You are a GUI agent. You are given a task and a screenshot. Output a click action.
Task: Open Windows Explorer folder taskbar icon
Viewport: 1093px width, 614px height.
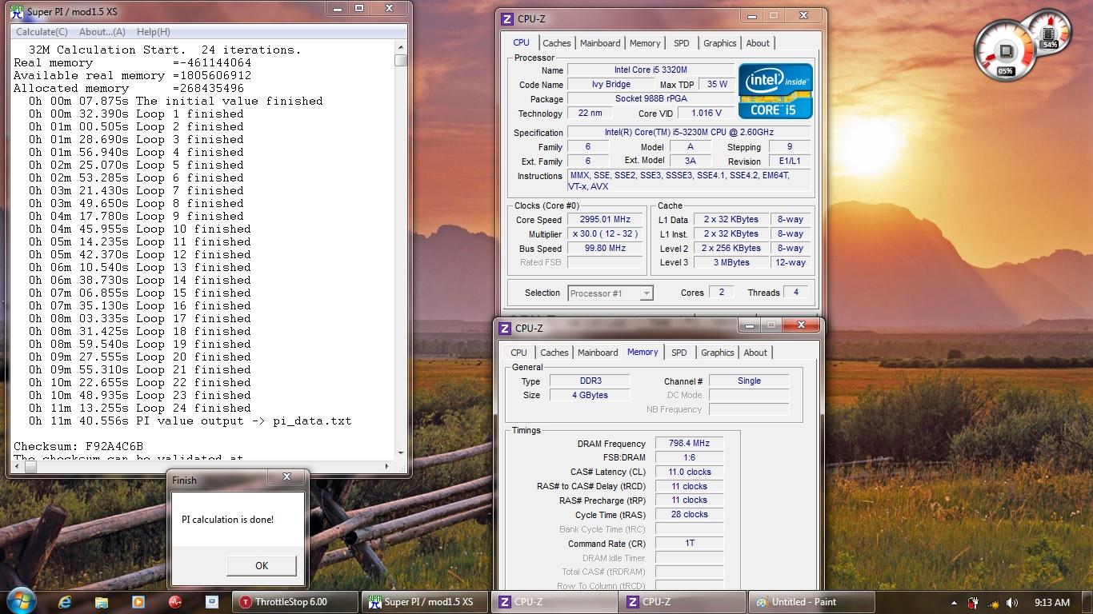[102, 602]
